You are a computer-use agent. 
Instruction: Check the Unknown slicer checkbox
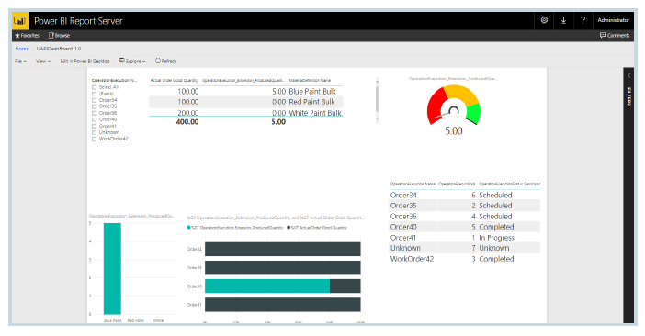pyautogui.click(x=95, y=133)
